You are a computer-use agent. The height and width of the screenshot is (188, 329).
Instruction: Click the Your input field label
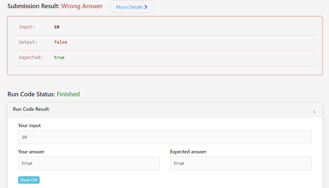pos(29,125)
